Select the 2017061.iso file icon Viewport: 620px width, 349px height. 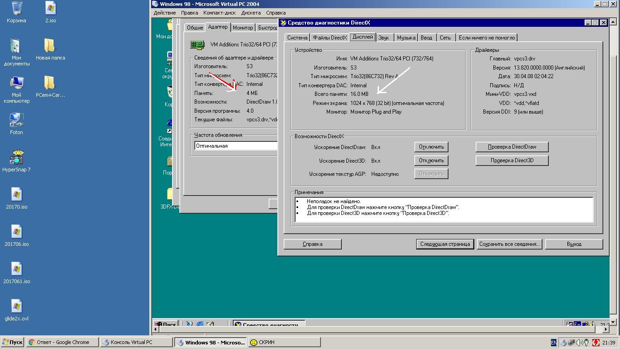16,269
